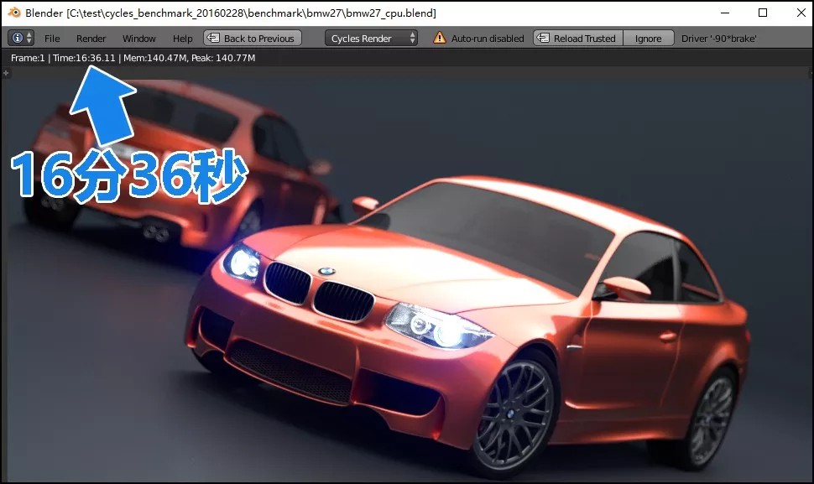Click the Time:16:36.11 render status text
This screenshot has width=814, height=484.
click(84, 58)
